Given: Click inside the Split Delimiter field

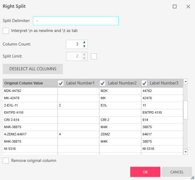Looking at the screenshot, I should (x=76, y=21).
